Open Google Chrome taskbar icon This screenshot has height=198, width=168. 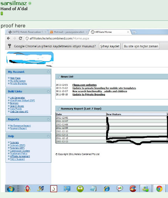pyautogui.click(x=159, y=189)
